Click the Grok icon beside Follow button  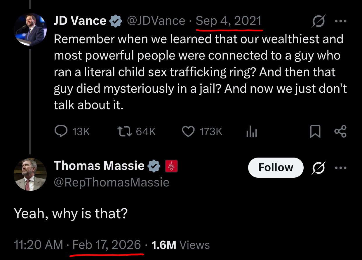pyautogui.click(x=319, y=168)
